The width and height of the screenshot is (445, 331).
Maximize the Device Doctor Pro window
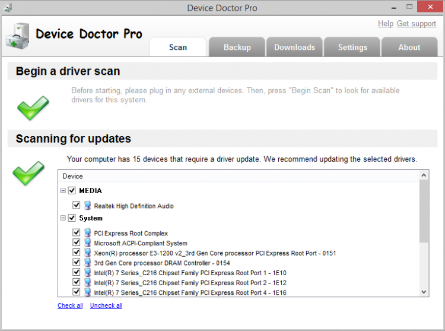point(409,7)
